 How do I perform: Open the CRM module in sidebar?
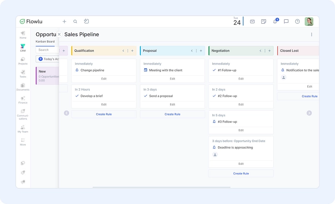(x=23, y=47)
